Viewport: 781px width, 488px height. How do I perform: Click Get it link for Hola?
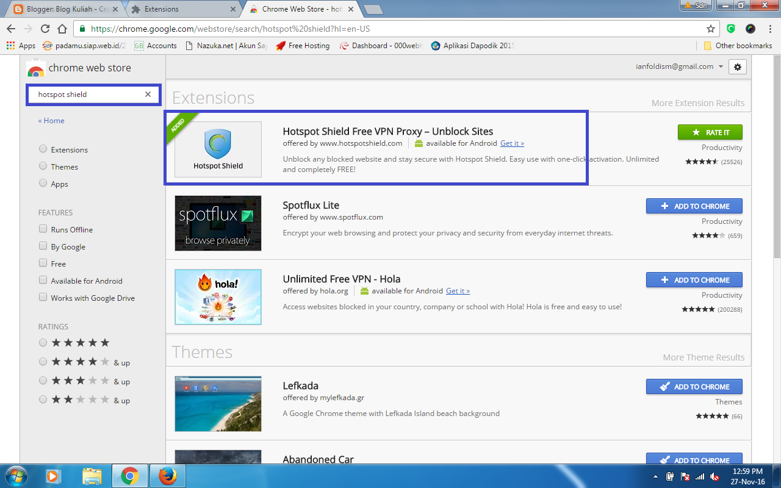point(458,291)
